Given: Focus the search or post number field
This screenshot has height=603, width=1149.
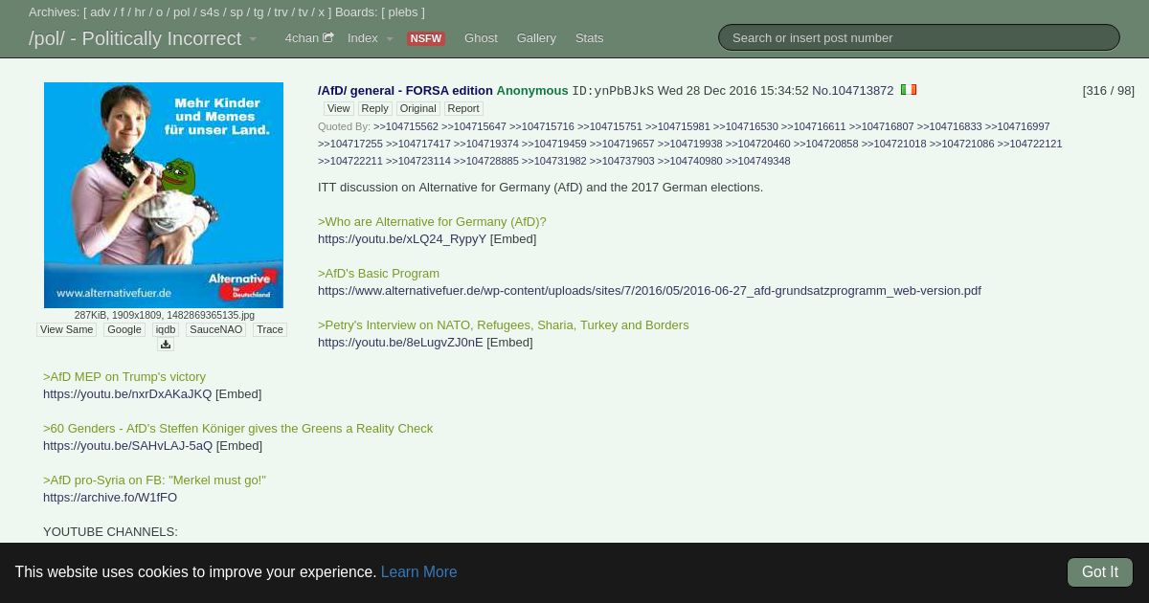Looking at the screenshot, I should pos(919,37).
